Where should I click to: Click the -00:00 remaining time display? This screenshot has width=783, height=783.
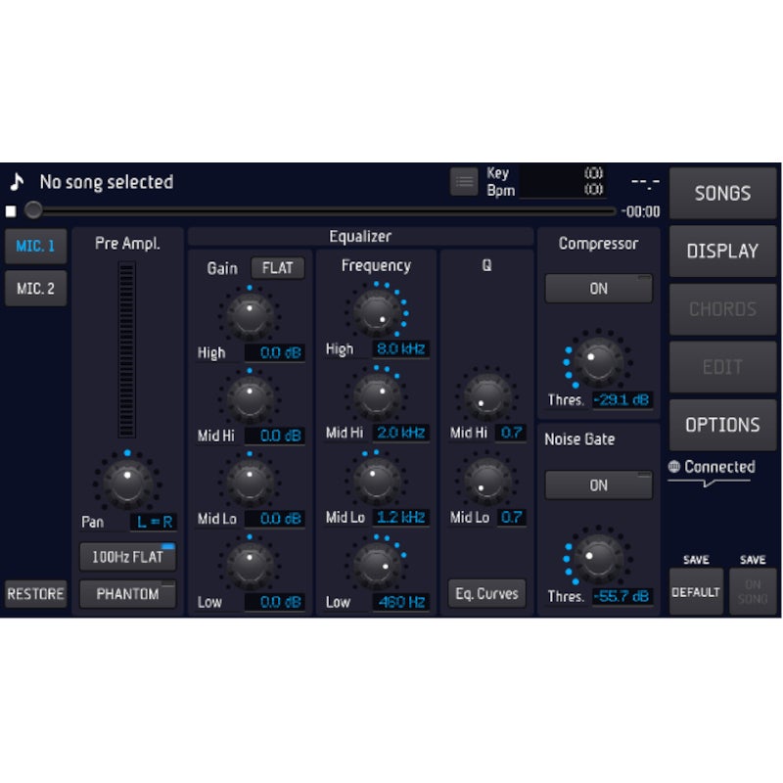641,211
